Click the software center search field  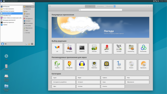point(100,10)
